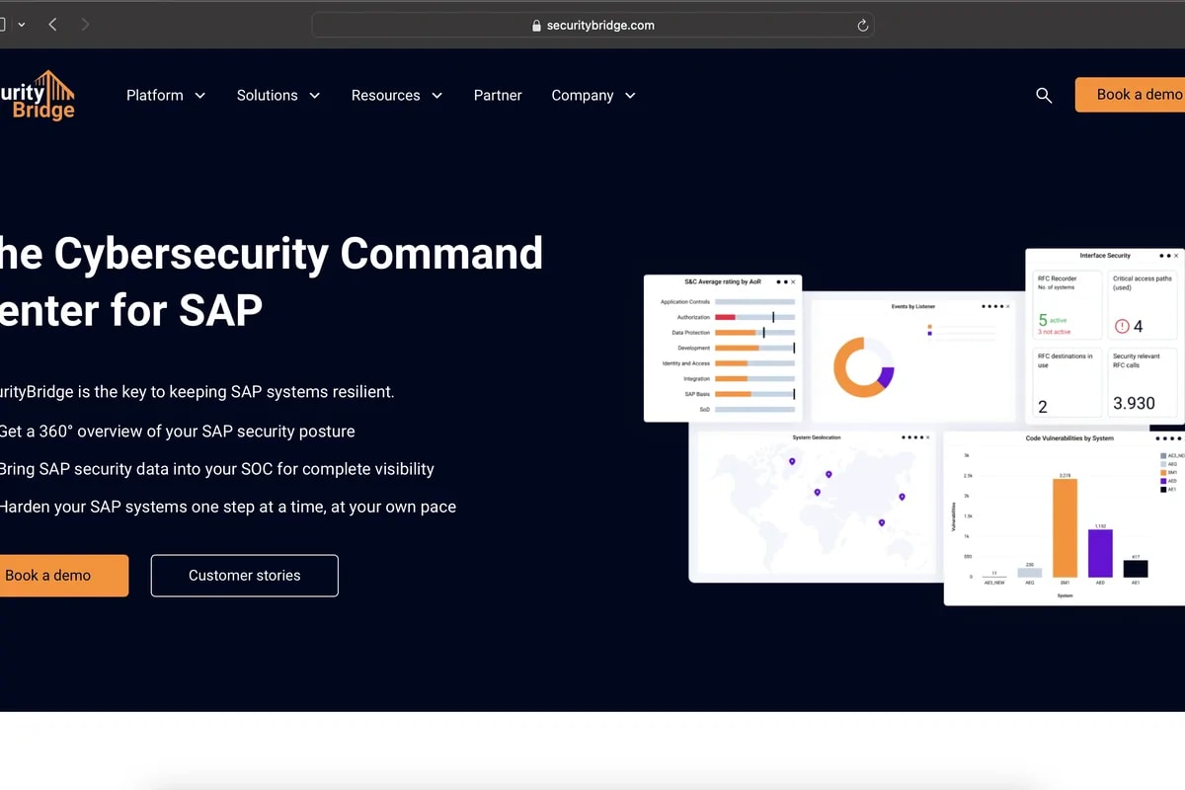Click the padlock icon in the address bar
The height and width of the screenshot is (790, 1185).
pos(536,26)
